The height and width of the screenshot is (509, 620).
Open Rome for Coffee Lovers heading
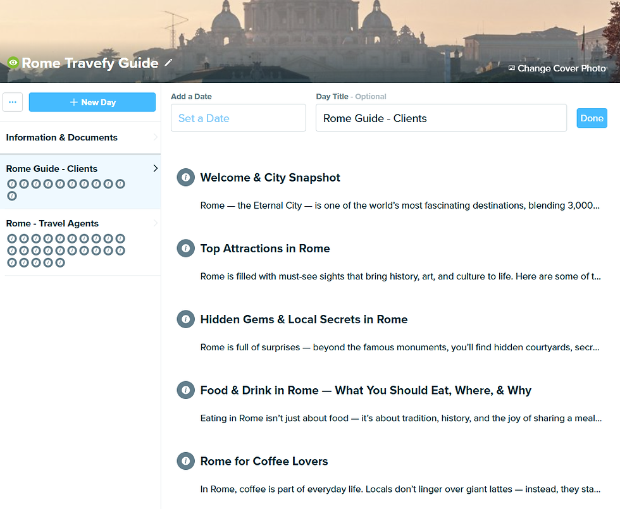(264, 461)
